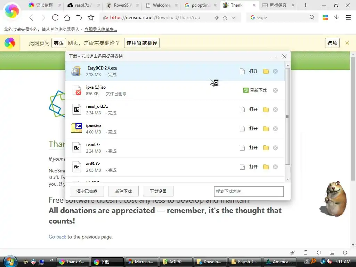
Task: Expand the address bar dropdown chevron
Action: point(233,18)
